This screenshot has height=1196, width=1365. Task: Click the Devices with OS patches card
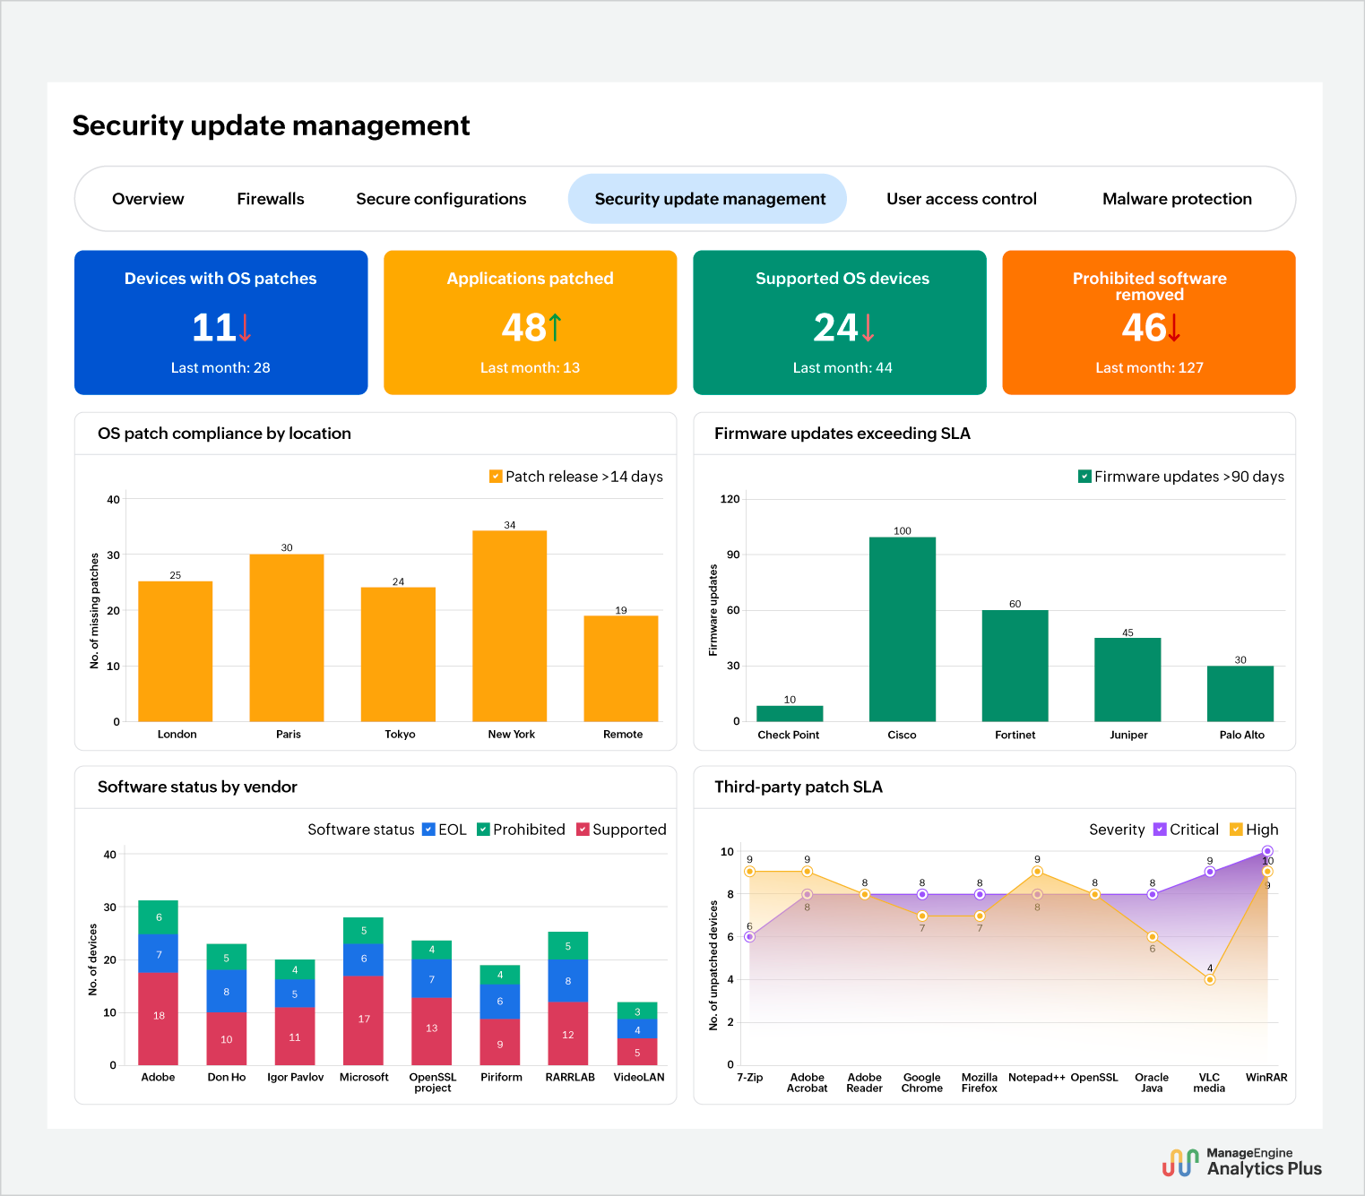coord(221,323)
